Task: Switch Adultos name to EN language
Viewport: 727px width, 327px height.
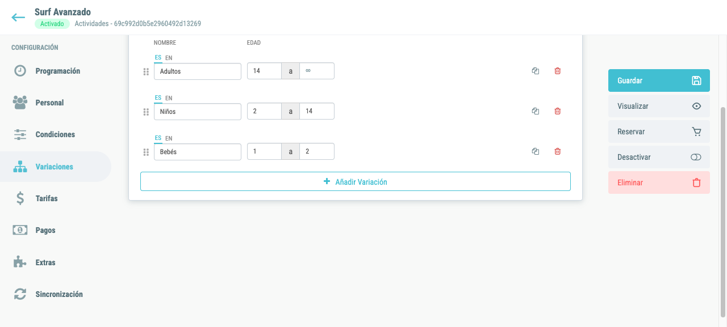Action: point(169,58)
